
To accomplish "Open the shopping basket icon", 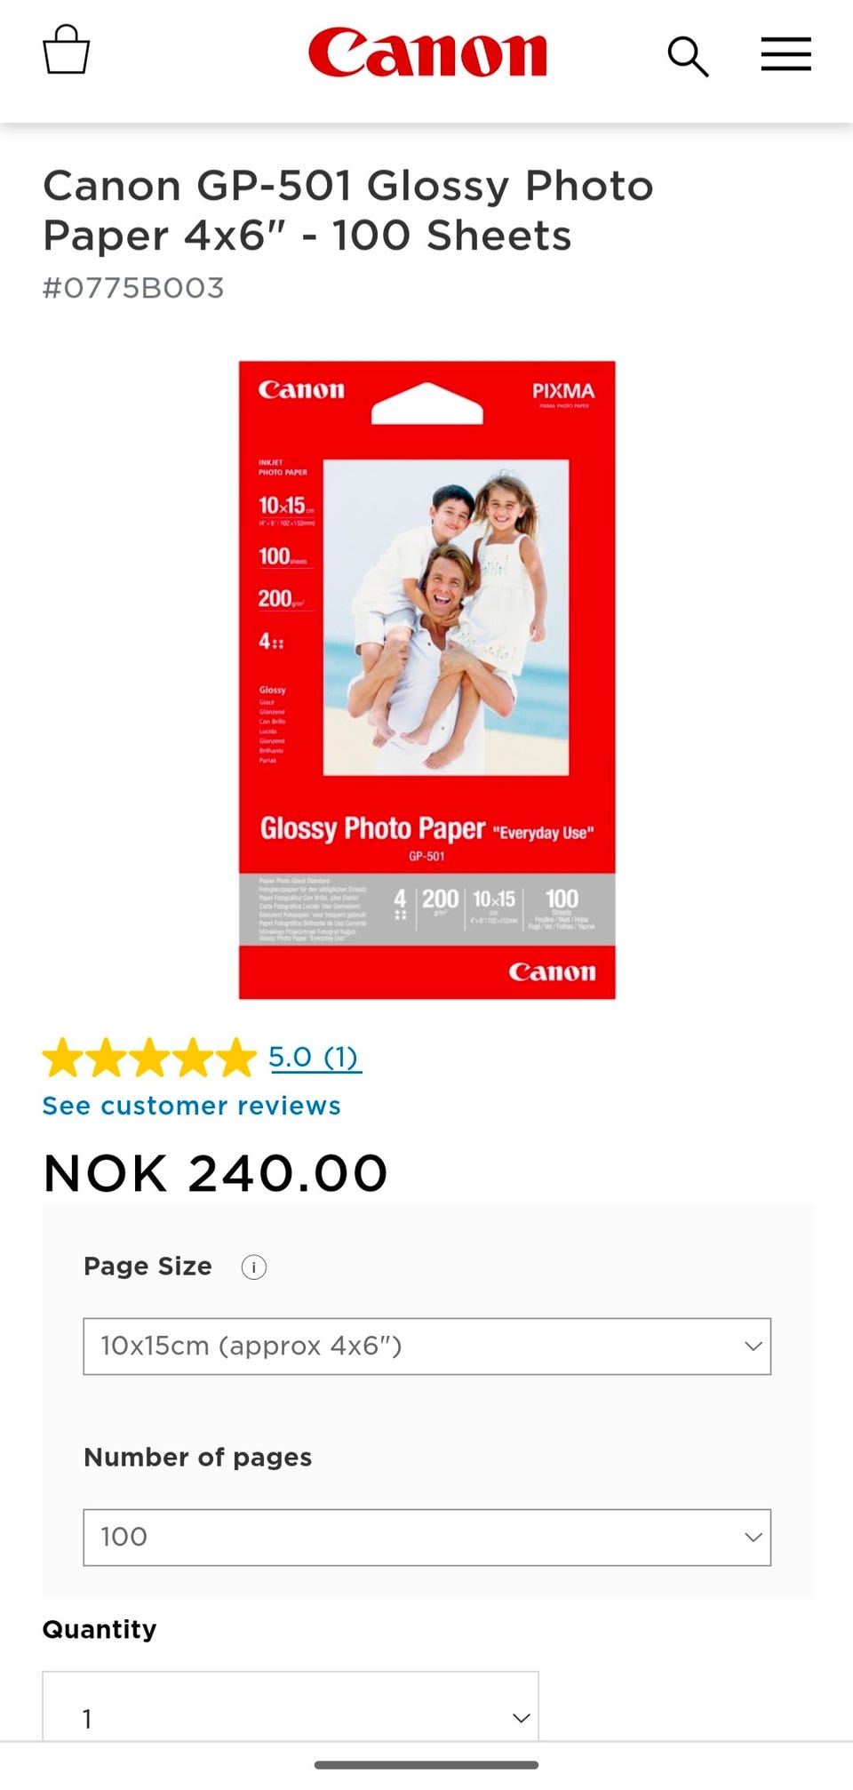I will tap(67, 50).
